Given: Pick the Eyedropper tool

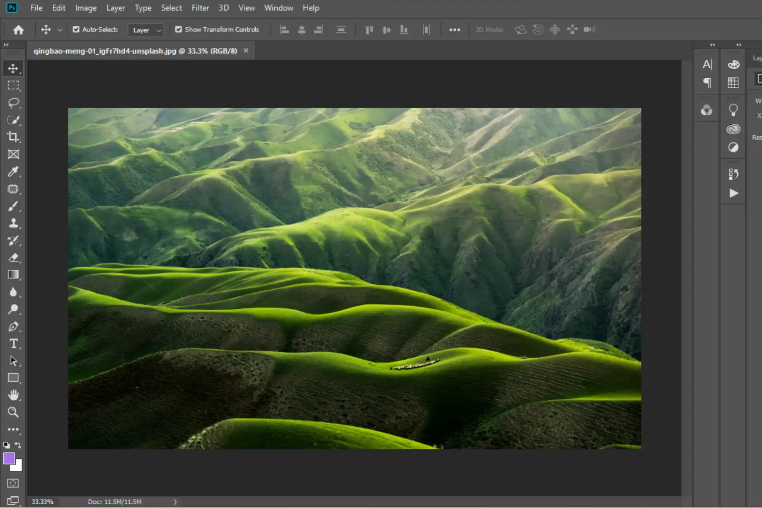Looking at the screenshot, I should pyautogui.click(x=13, y=172).
